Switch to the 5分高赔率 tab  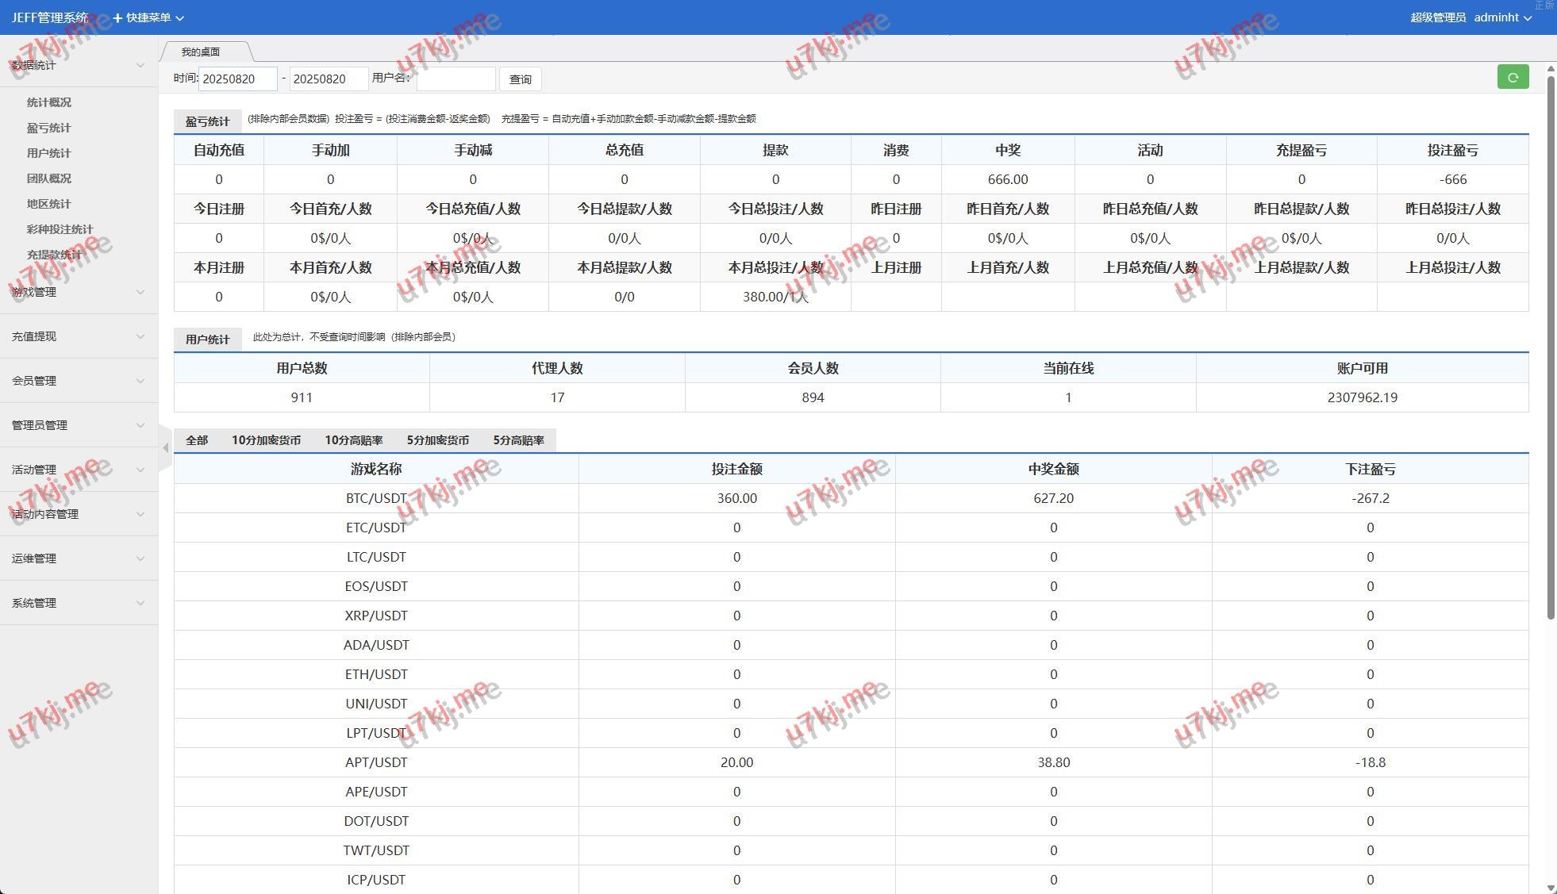pyautogui.click(x=518, y=440)
